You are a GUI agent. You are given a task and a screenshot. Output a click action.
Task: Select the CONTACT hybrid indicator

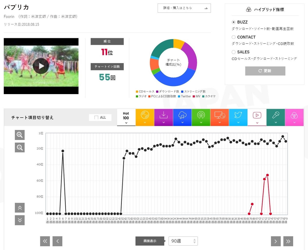click(x=234, y=37)
